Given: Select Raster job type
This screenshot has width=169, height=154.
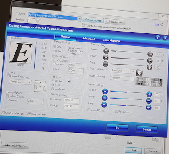Looking at the screenshot, I should pyautogui.click(x=53, y=81).
